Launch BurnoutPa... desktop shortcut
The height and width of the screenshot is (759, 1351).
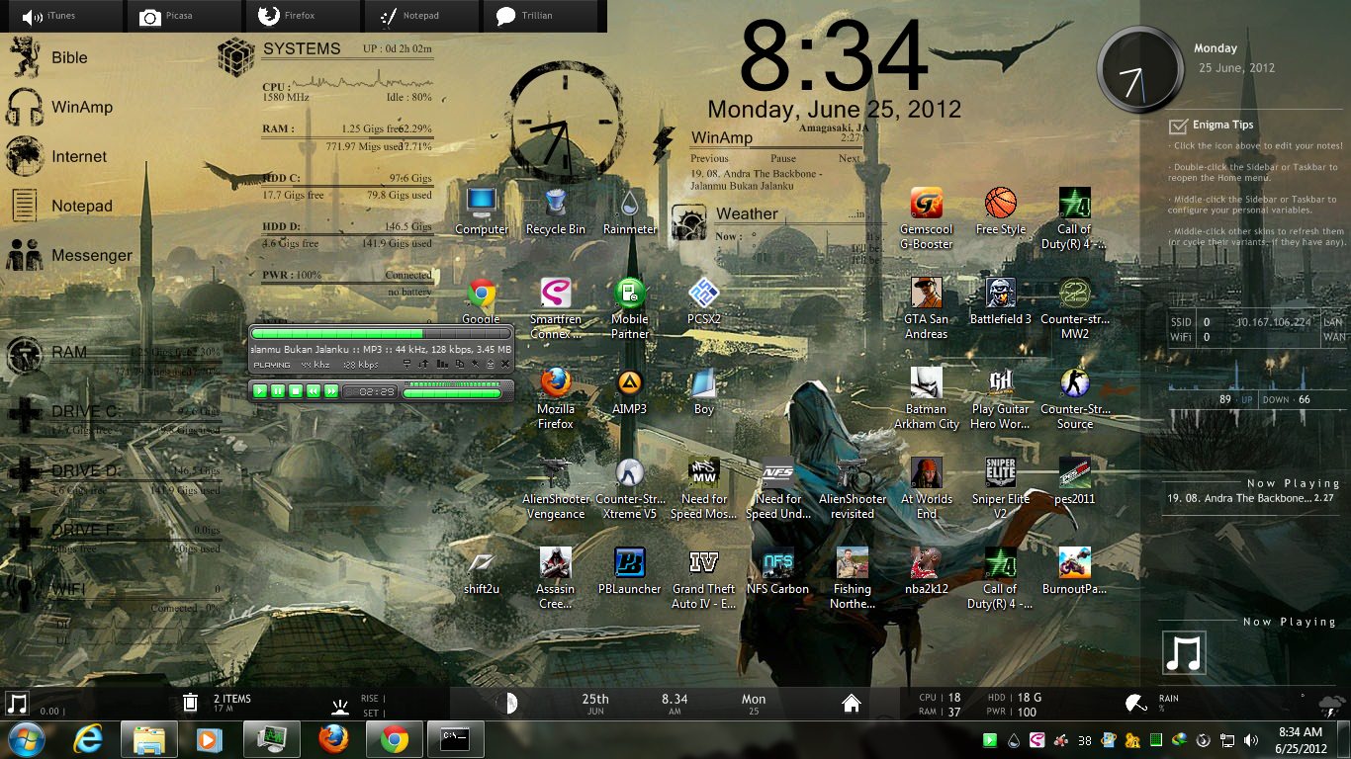point(1075,571)
